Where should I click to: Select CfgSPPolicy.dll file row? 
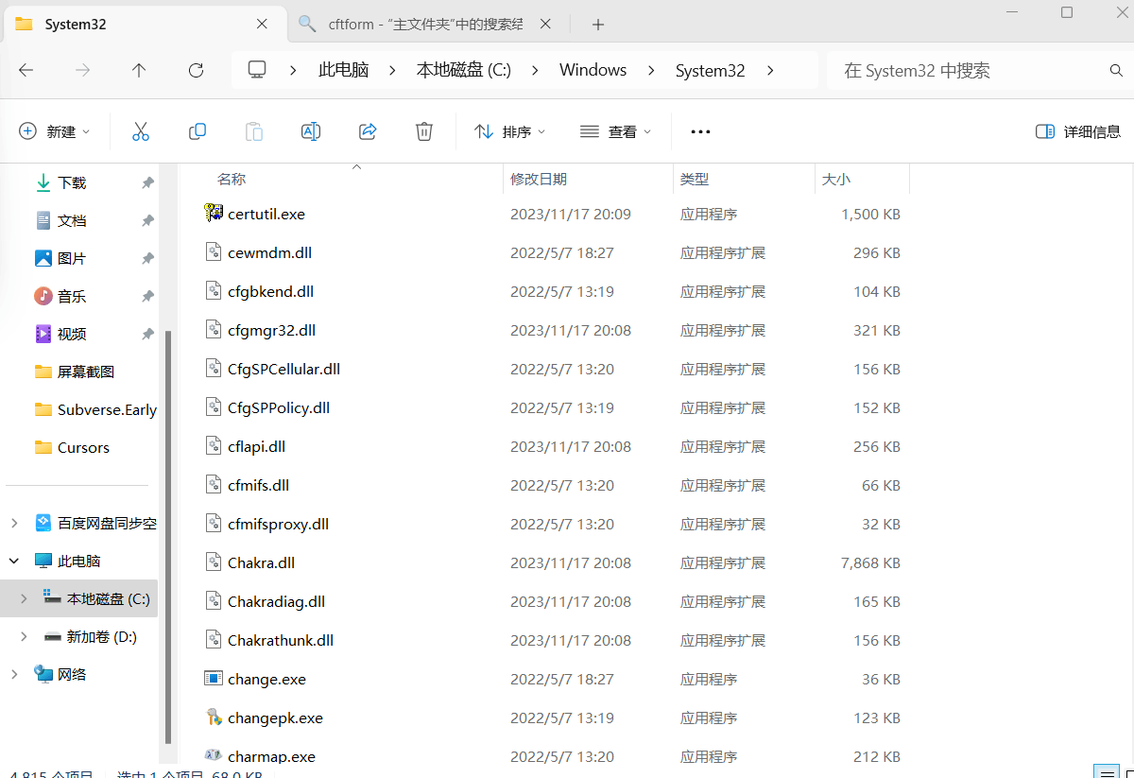point(553,407)
